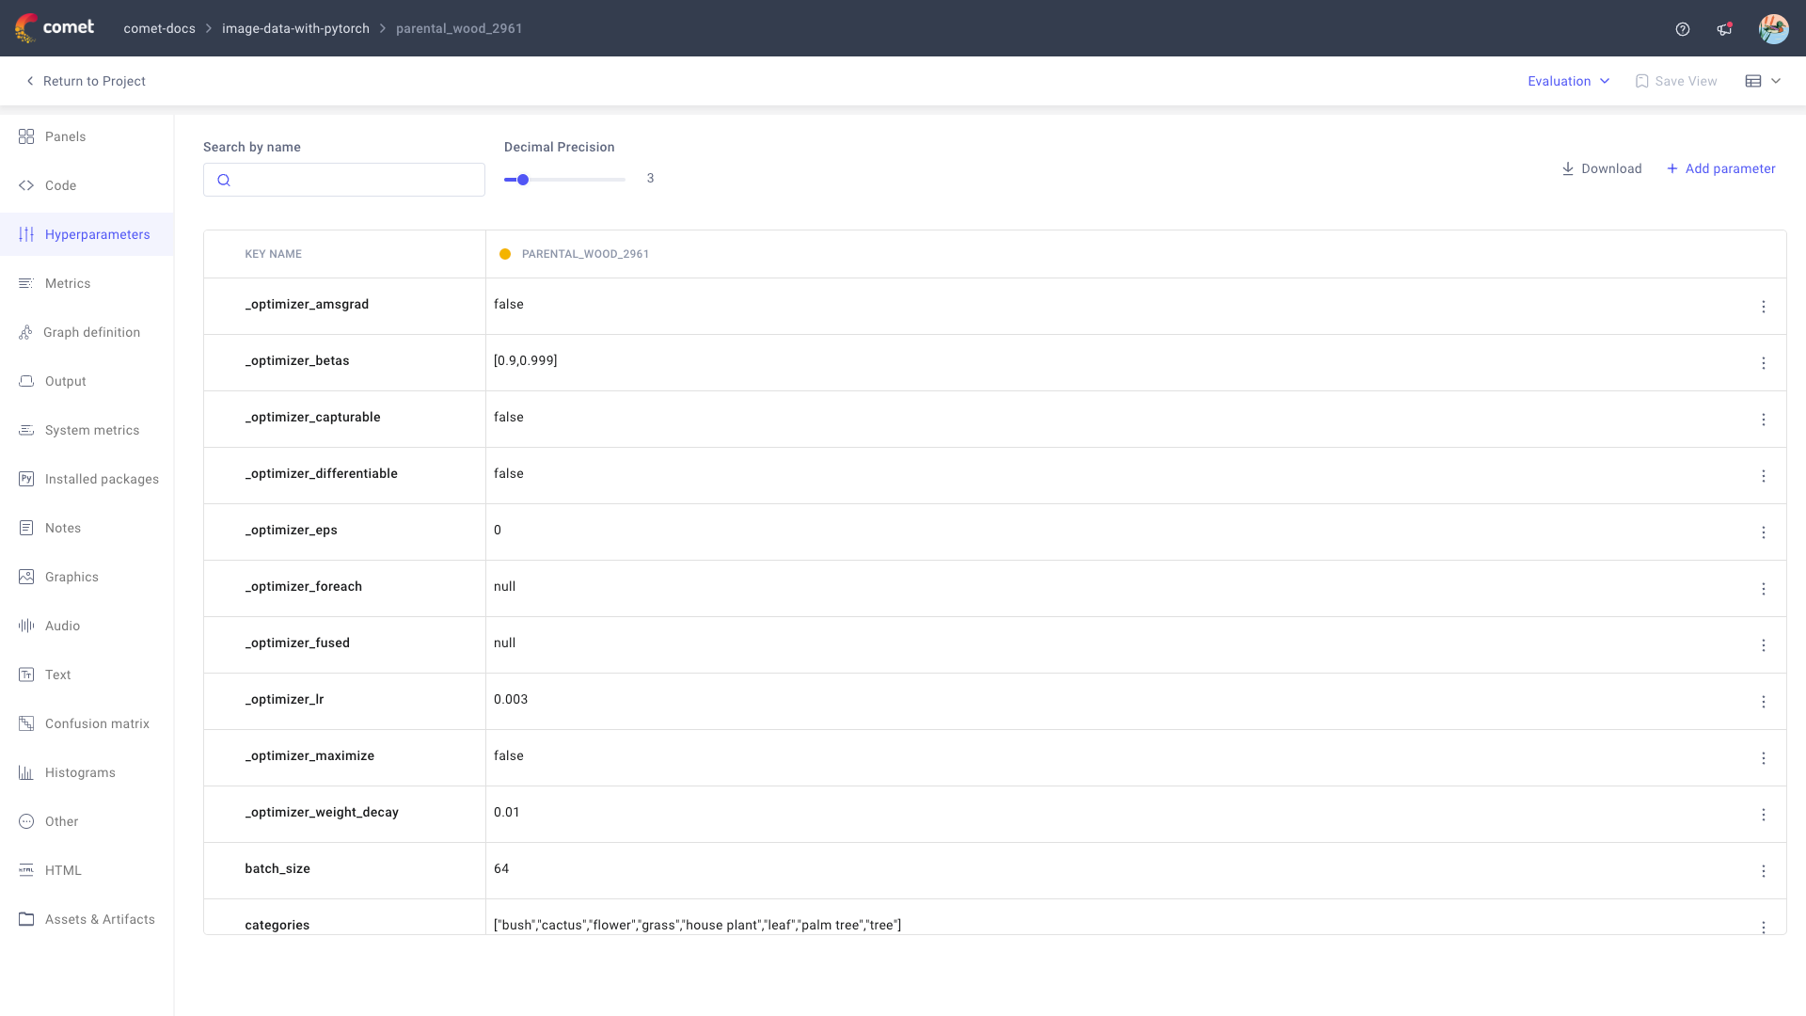Open the Evaluation view dropdown

pos(1567,81)
